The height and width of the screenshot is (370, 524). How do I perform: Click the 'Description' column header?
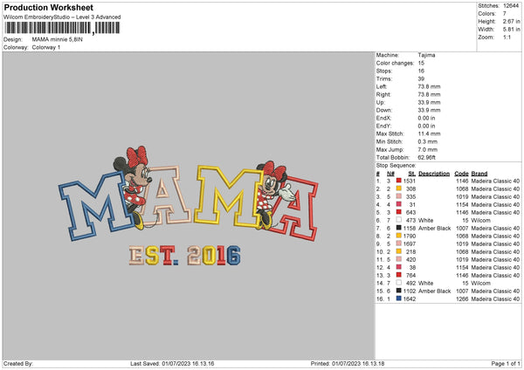pyautogui.click(x=434, y=174)
